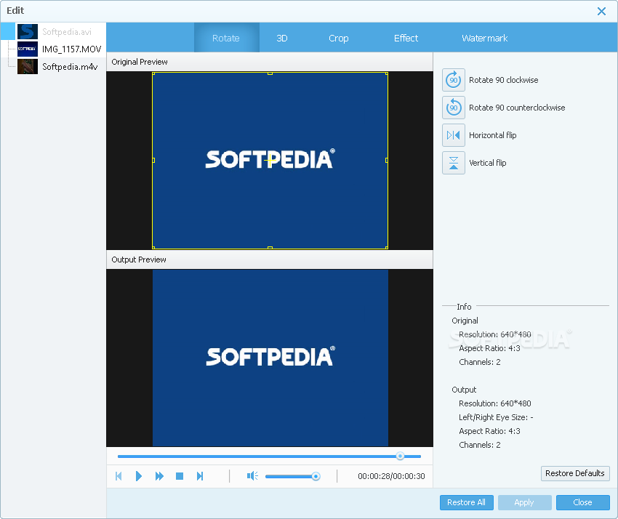
Task: Click the Output Left/Right Eye Size text
Action: [496, 417]
